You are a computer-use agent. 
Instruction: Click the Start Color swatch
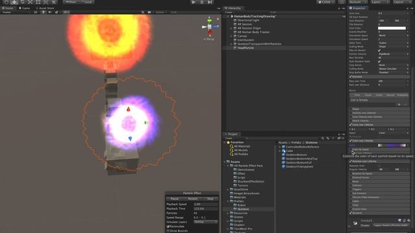pos(392,28)
